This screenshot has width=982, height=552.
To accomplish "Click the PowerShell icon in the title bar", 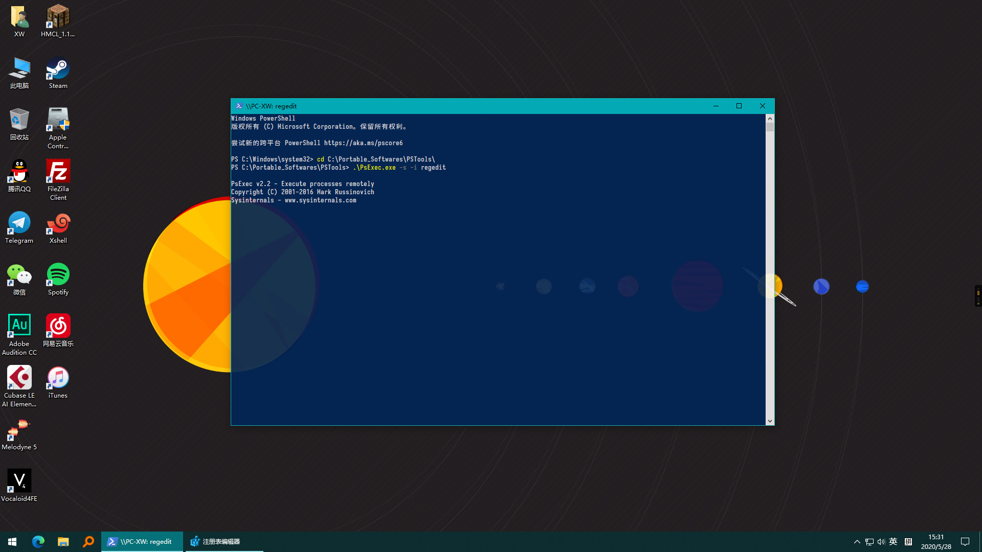I will tap(239, 106).
